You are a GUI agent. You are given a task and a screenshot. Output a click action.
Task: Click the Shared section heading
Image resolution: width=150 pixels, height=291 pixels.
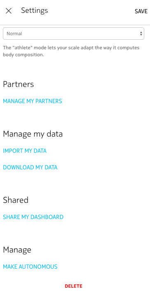click(16, 200)
